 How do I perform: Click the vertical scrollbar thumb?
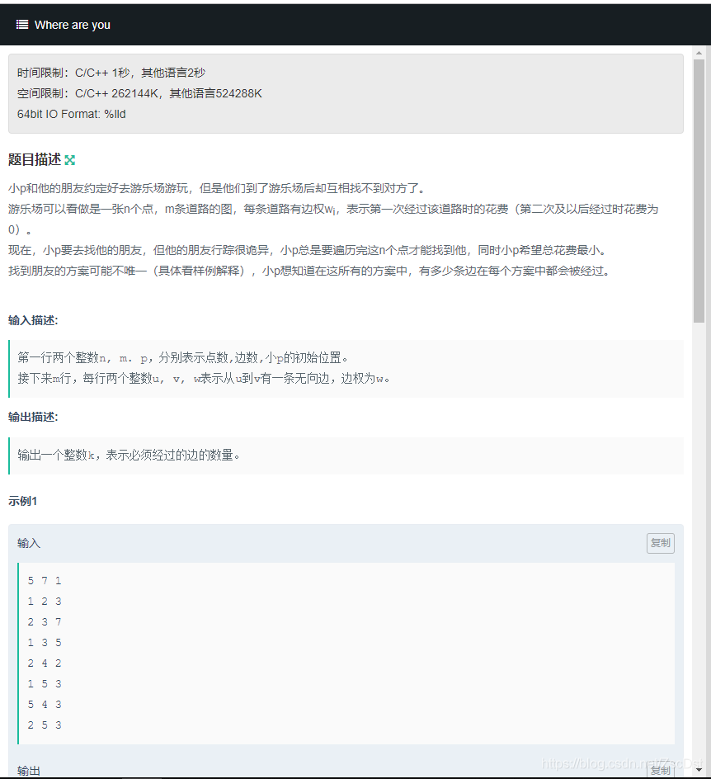click(699, 191)
